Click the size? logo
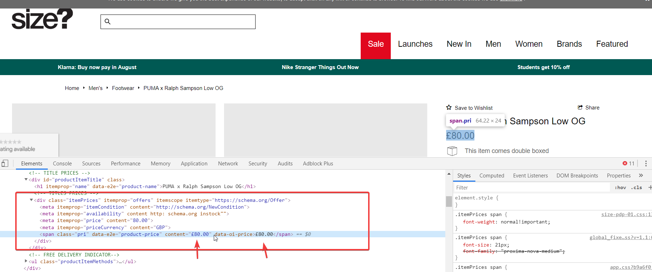652x272 pixels. click(42, 19)
